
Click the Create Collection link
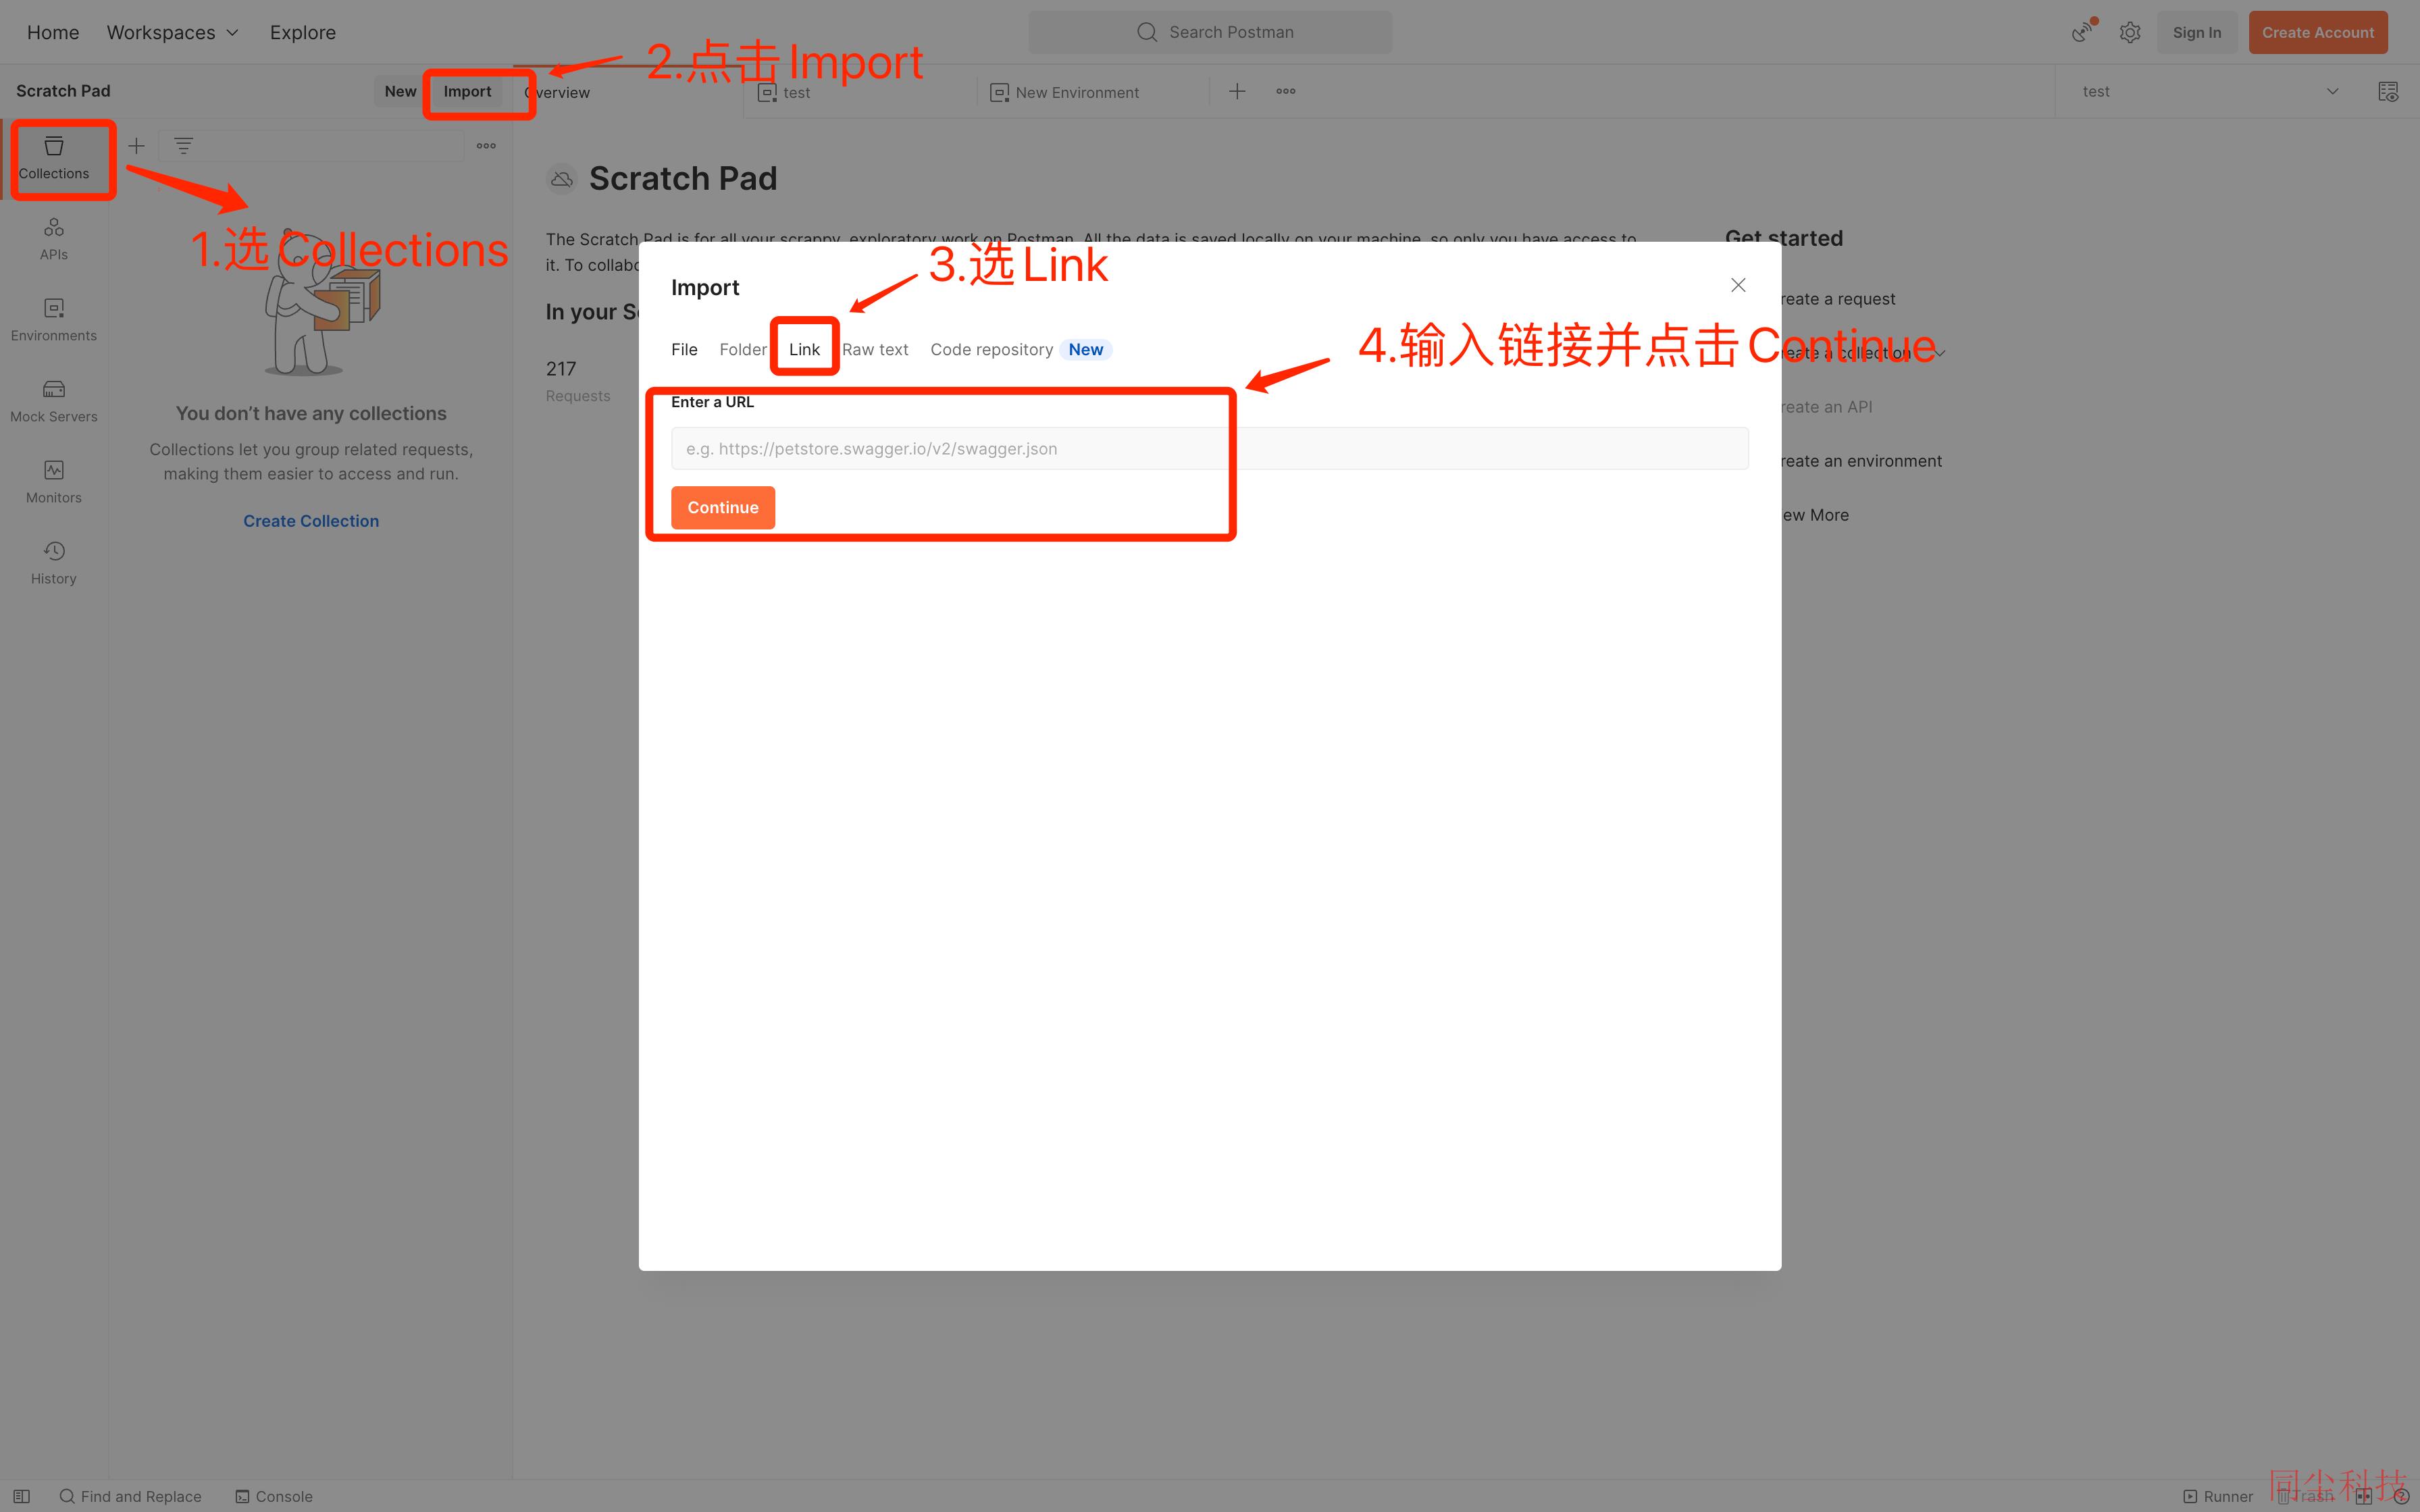pyautogui.click(x=311, y=521)
